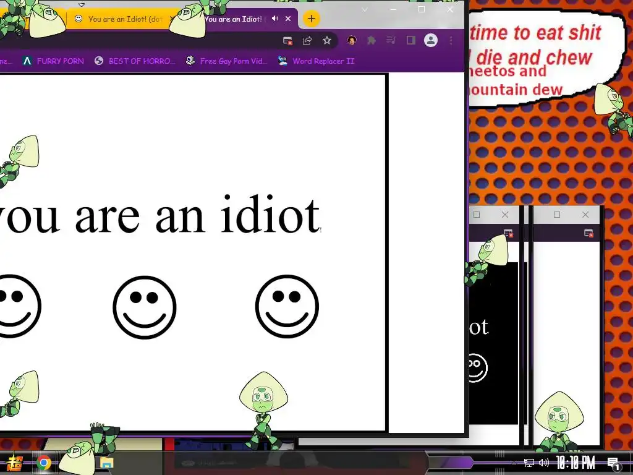The width and height of the screenshot is (633, 475).
Task: Open the avatar extension icon beside the star
Action: [352, 40]
